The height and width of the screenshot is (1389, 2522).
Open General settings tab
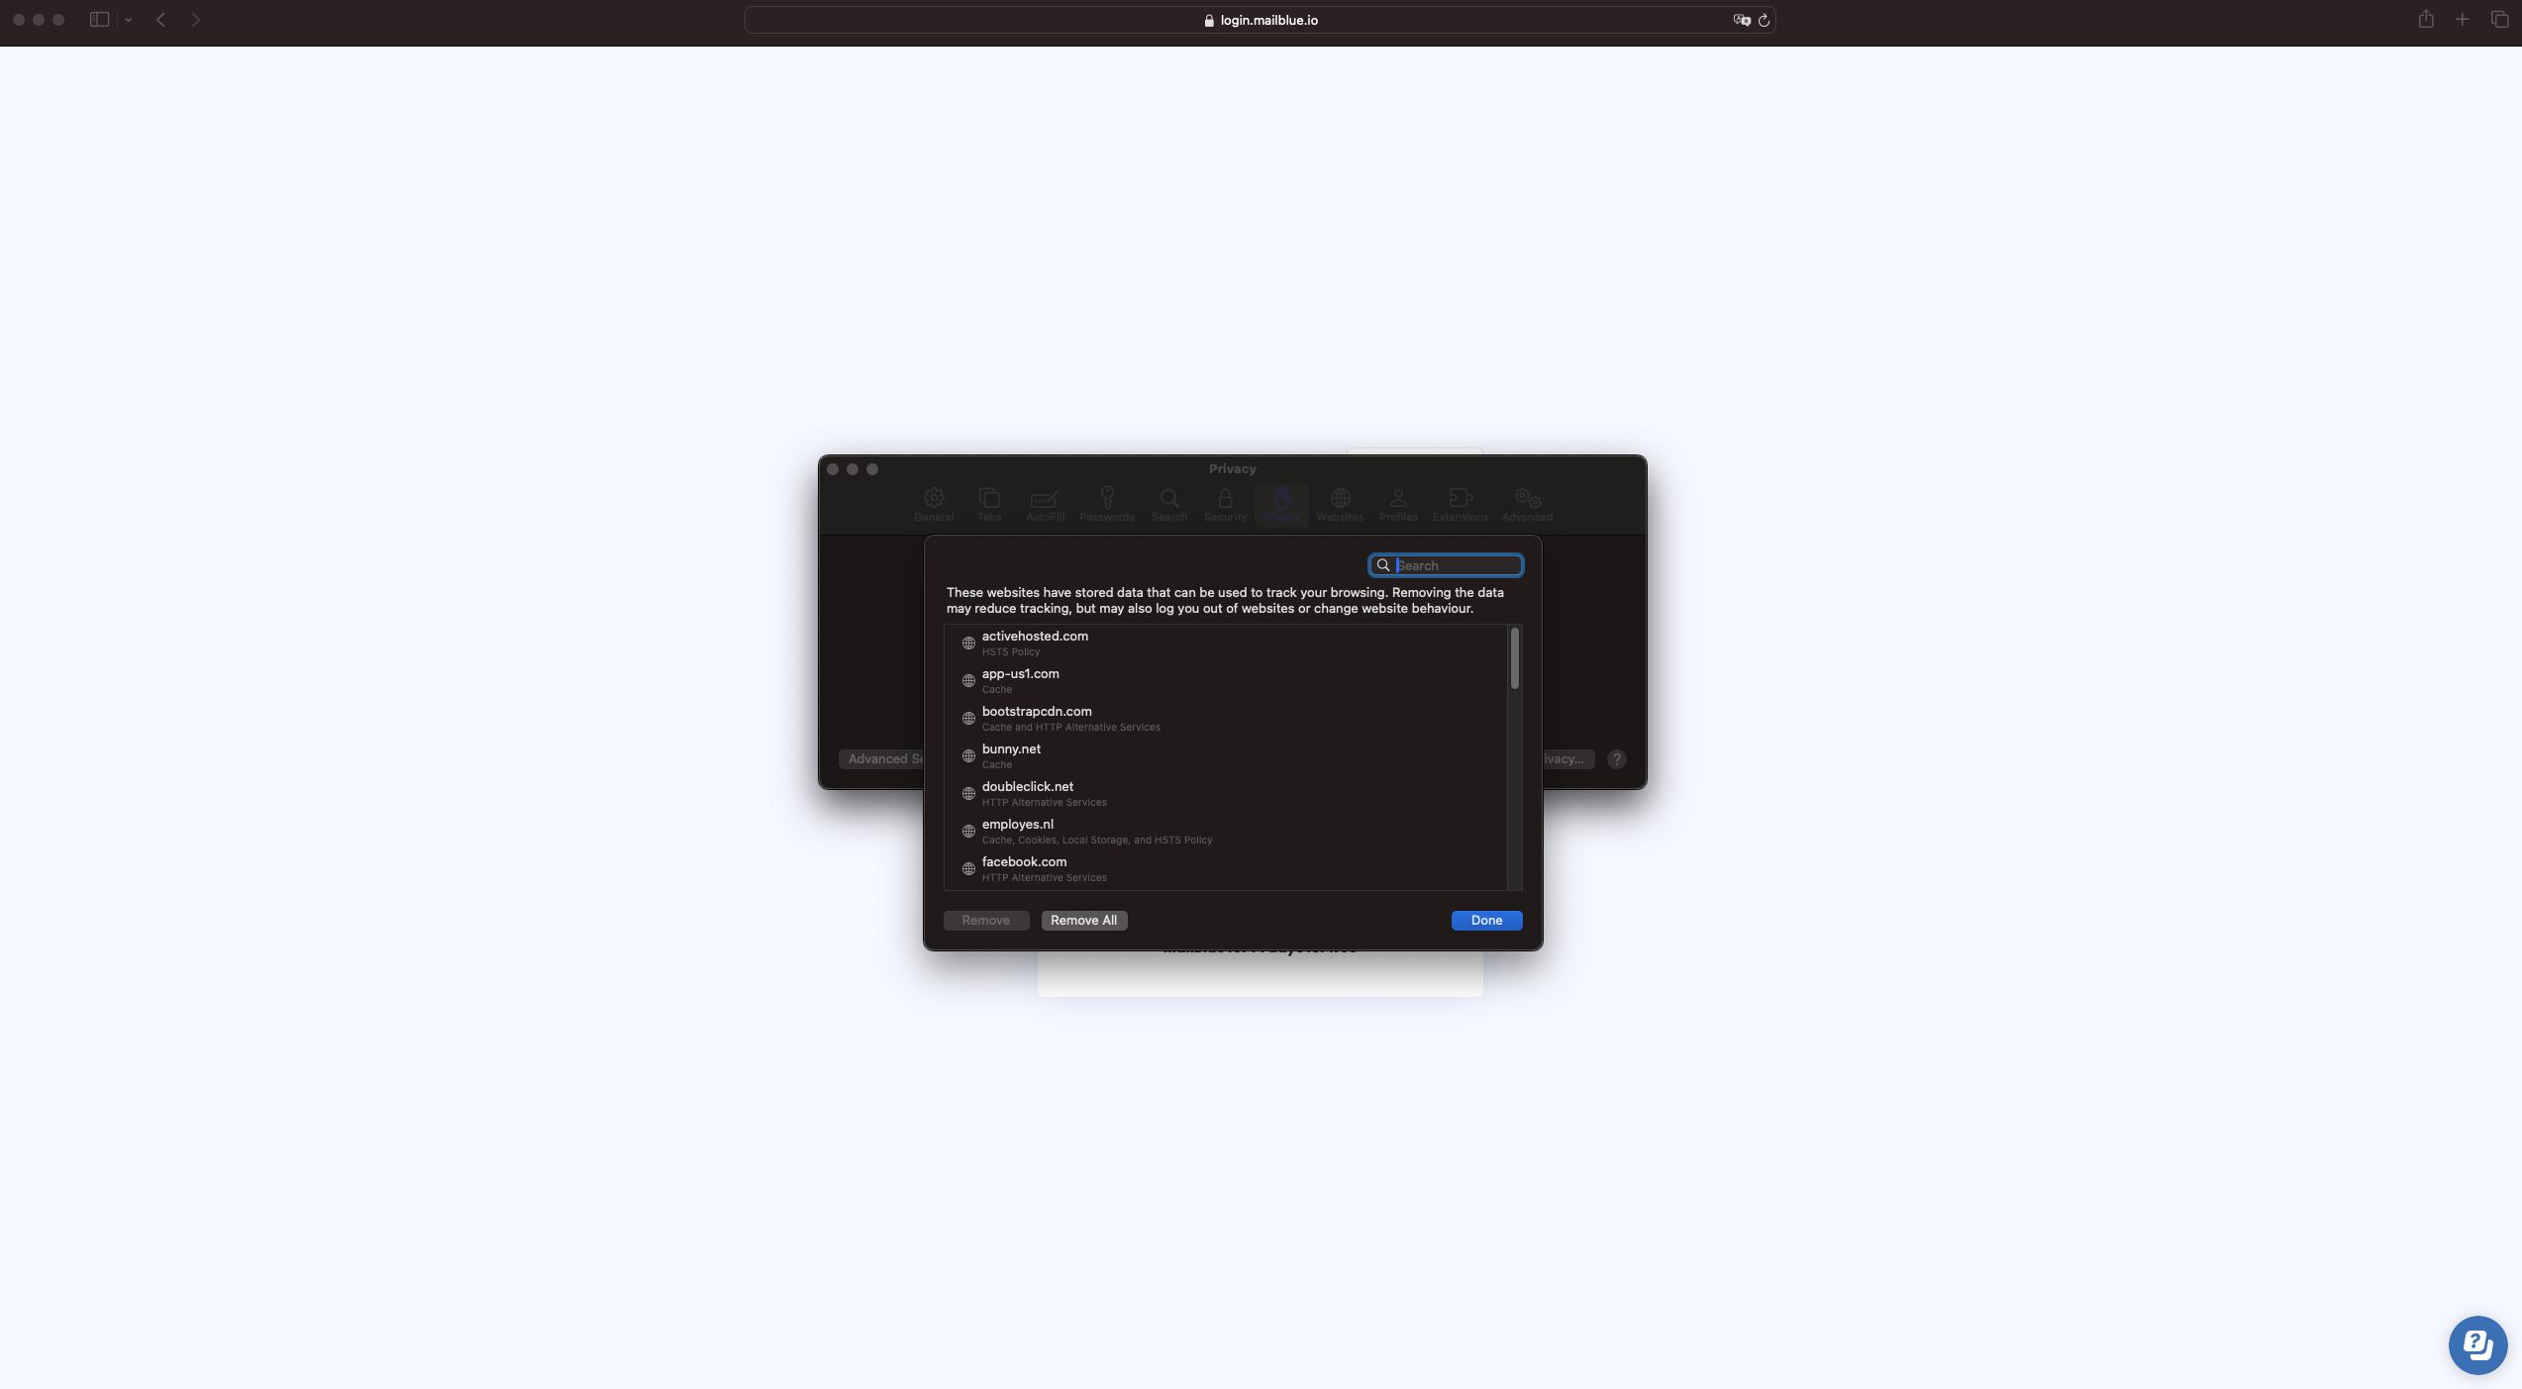(934, 505)
